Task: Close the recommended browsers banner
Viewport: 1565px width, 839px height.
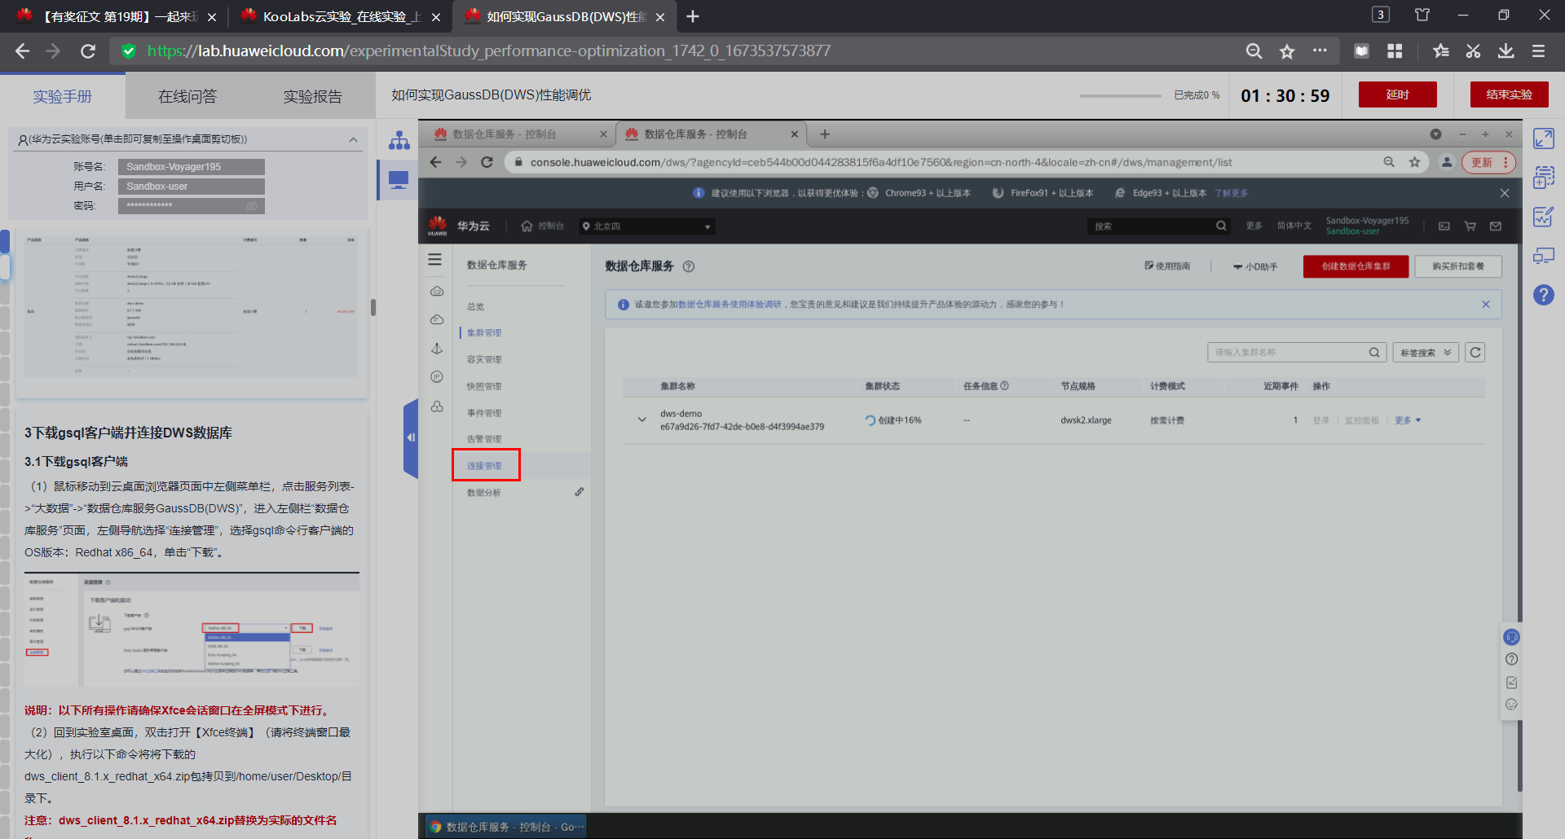Action: click(1505, 193)
